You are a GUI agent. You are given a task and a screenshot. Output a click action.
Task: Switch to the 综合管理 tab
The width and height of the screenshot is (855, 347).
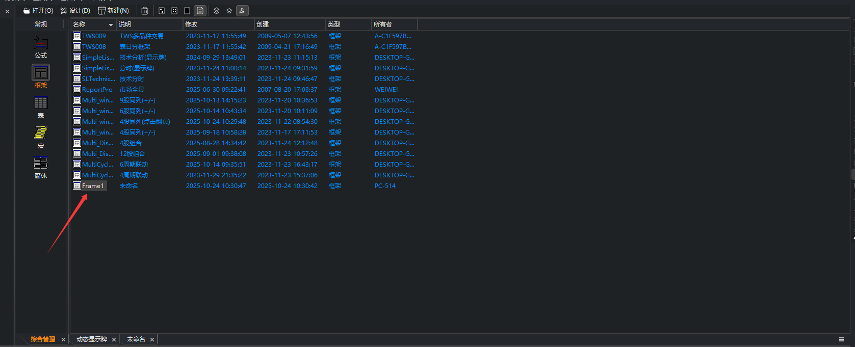click(x=43, y=339)
